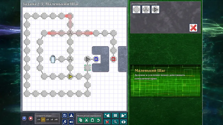Image resolution: width=223 pixels, height=125 pixels.
Task: Click the gray amplifier next to blue node
Action: [x=87, y=59]
